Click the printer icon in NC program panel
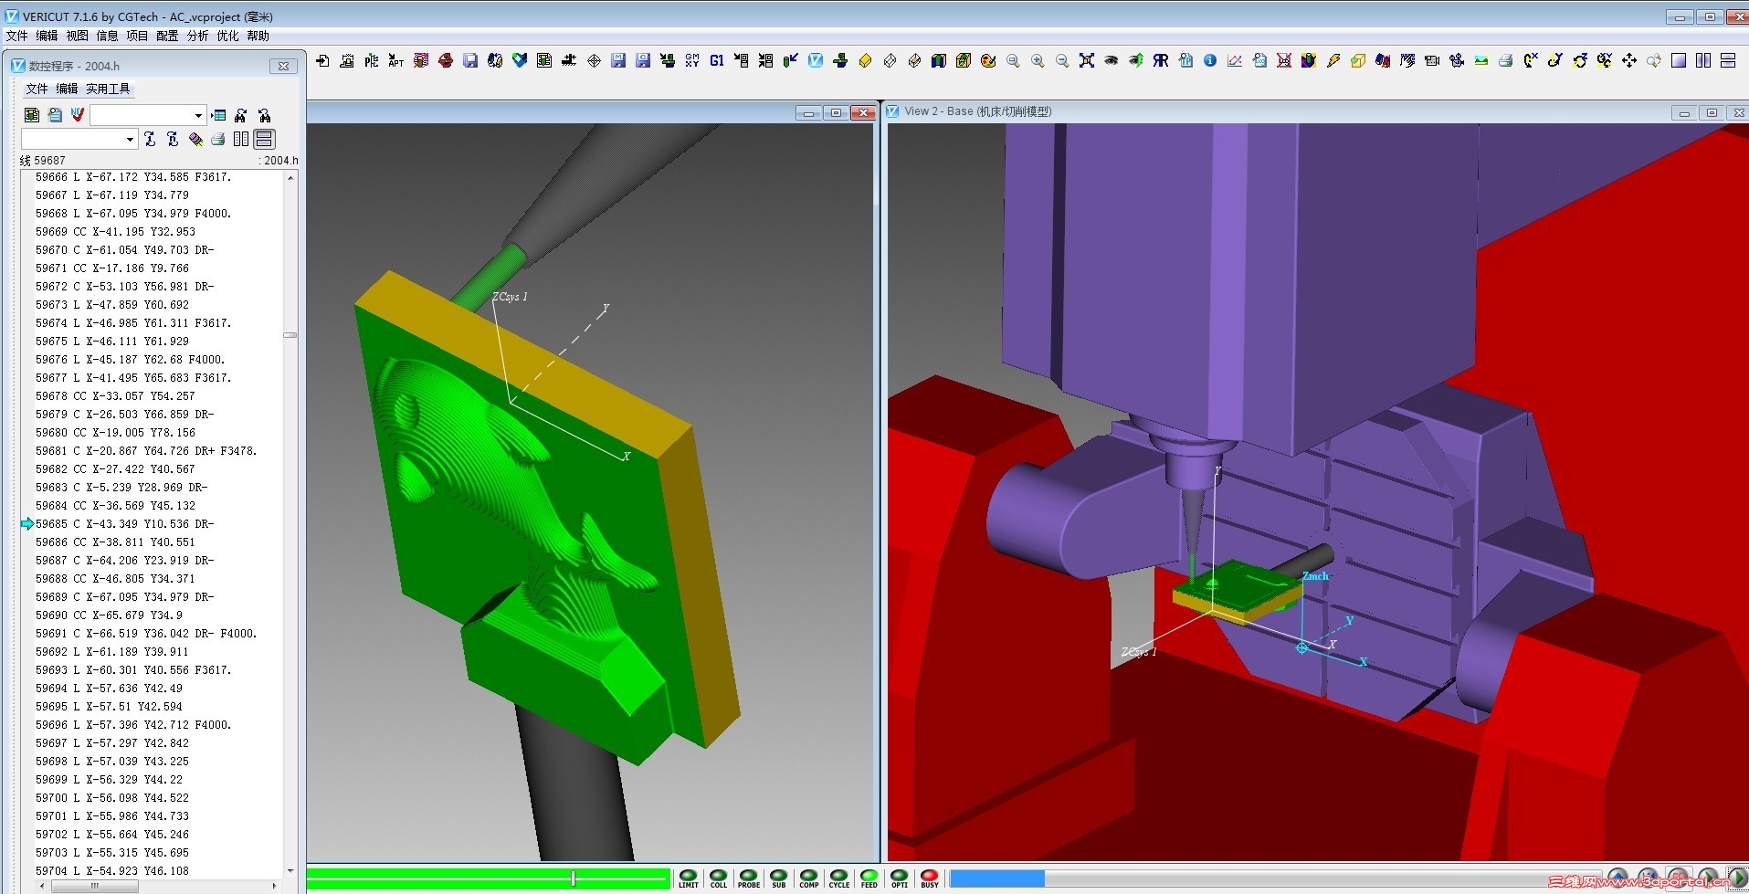 click(218, 139)
